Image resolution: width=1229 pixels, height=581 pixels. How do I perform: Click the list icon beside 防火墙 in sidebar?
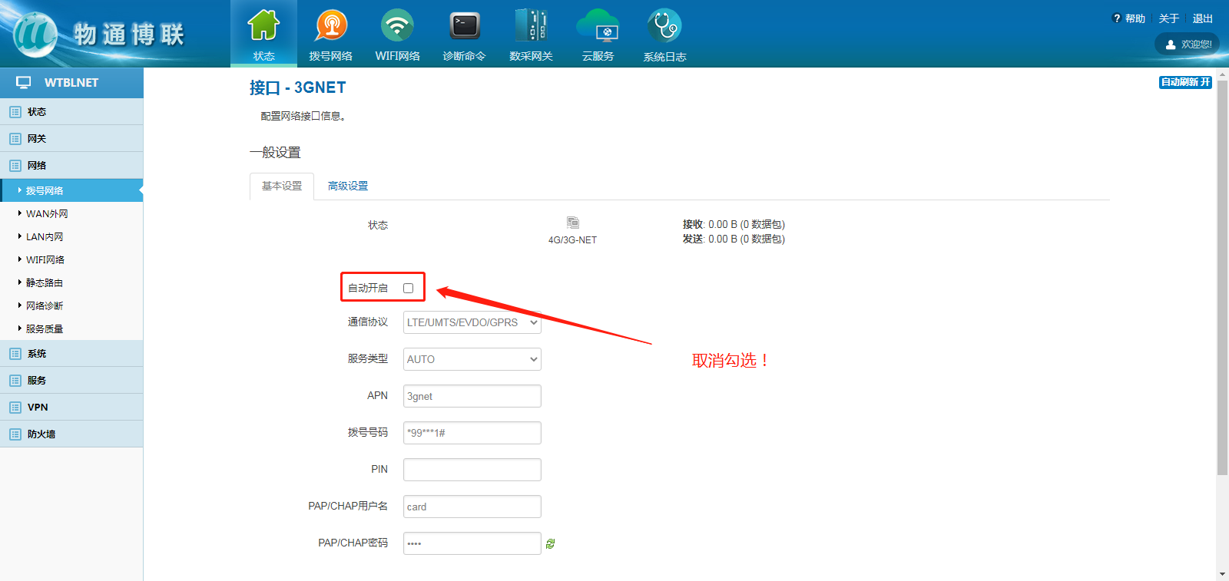click(15, 434)
